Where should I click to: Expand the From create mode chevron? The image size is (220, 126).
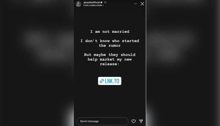[x=103, y=5]
